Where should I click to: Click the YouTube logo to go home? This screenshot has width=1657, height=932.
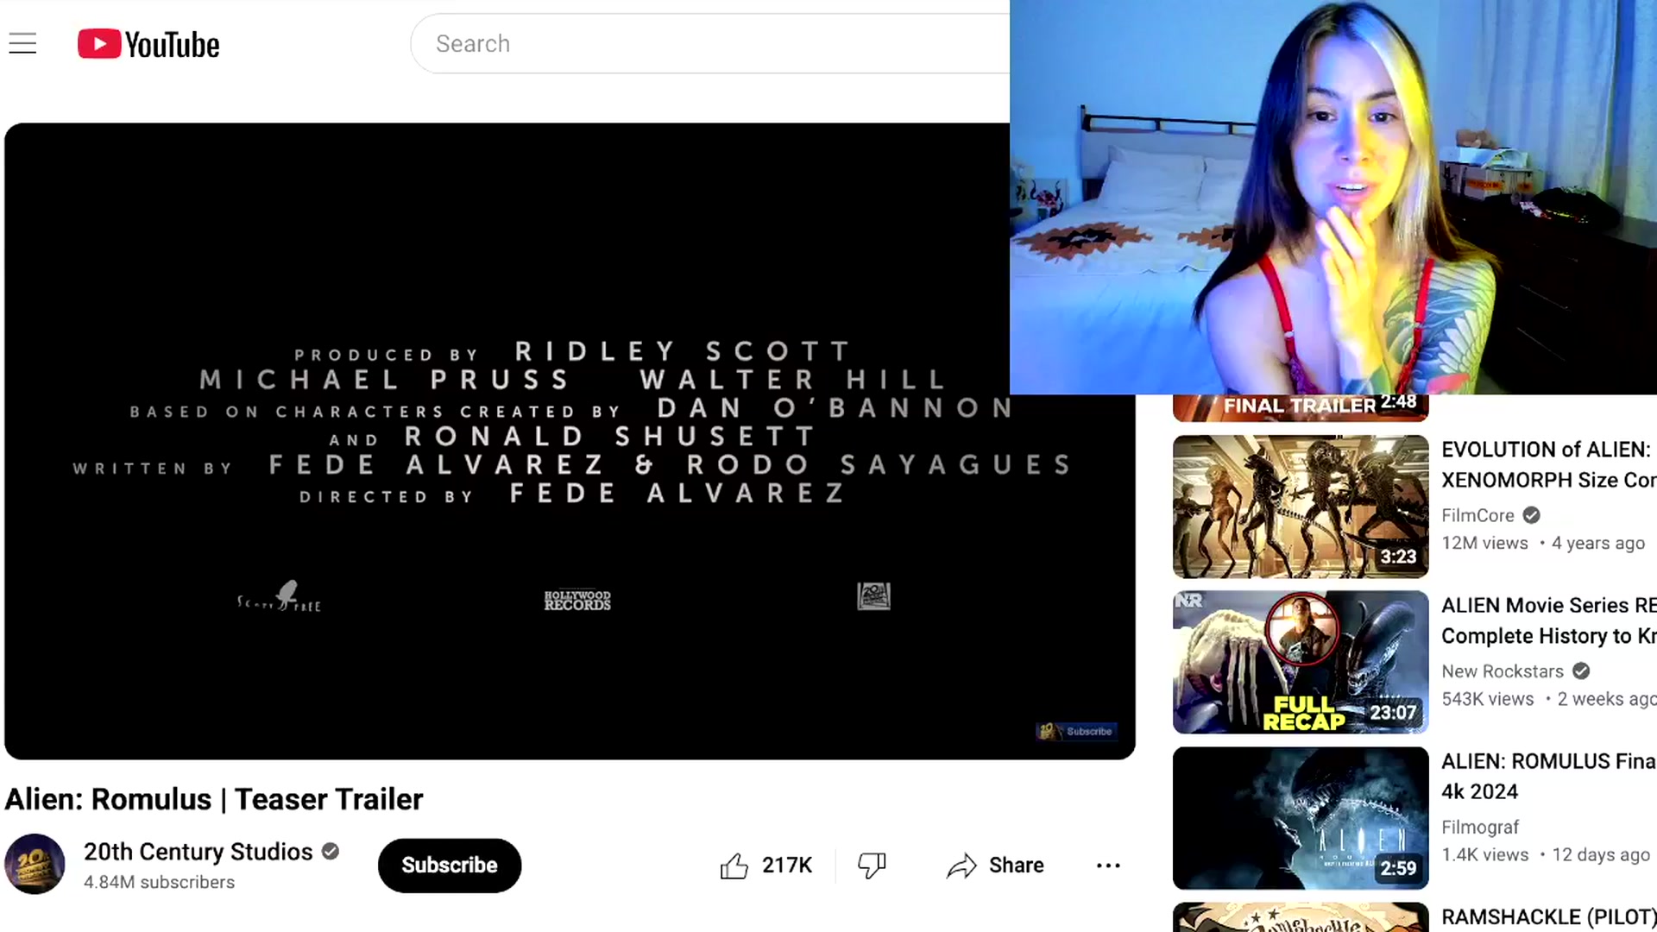(x=148, y=44)
